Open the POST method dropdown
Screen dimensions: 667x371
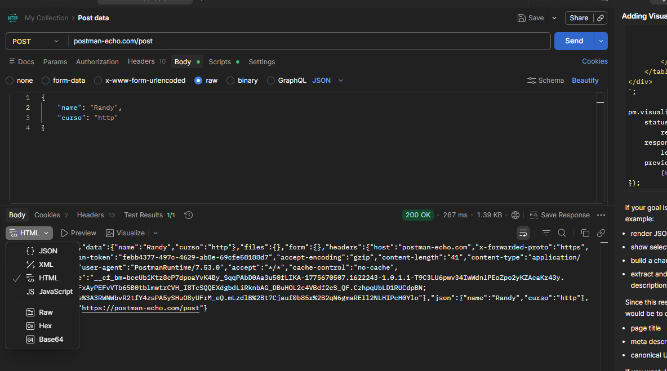coord(36,41)
